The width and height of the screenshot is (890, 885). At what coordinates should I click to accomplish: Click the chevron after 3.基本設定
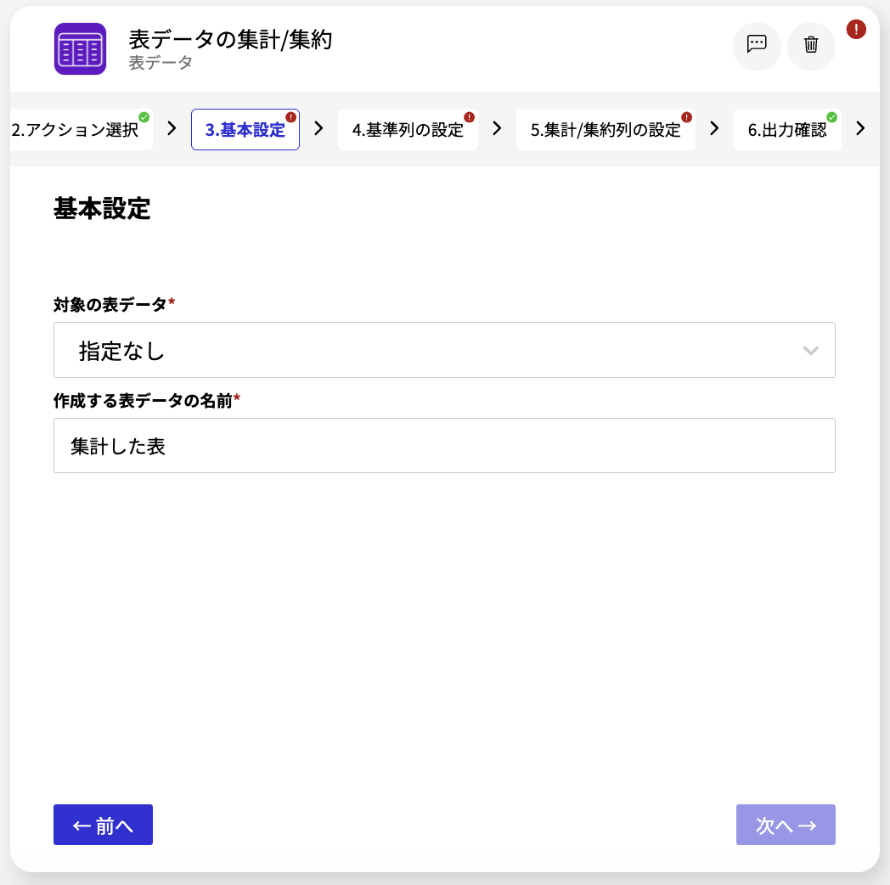pos(318,128)
